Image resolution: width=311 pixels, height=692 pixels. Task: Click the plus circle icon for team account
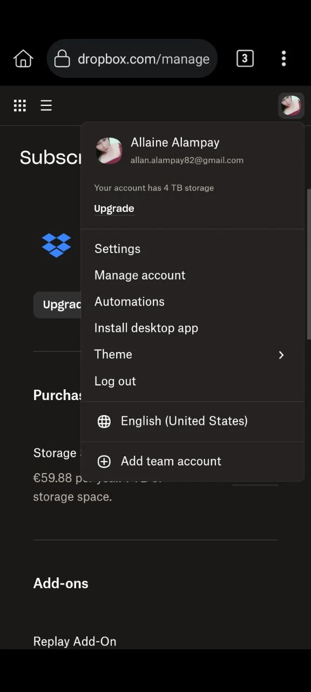click(104, 461)
